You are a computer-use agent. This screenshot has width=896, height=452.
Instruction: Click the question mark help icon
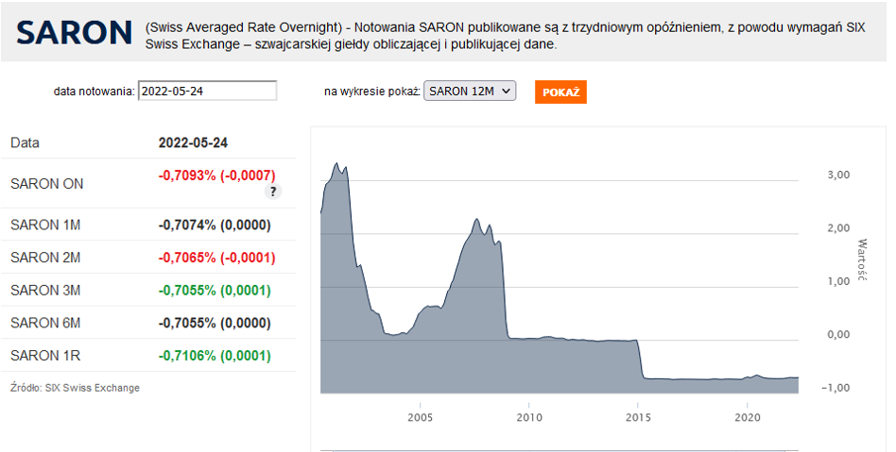(x=273, y=192)
